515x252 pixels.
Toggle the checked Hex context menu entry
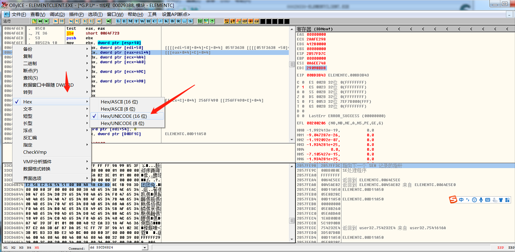[51, 102]
